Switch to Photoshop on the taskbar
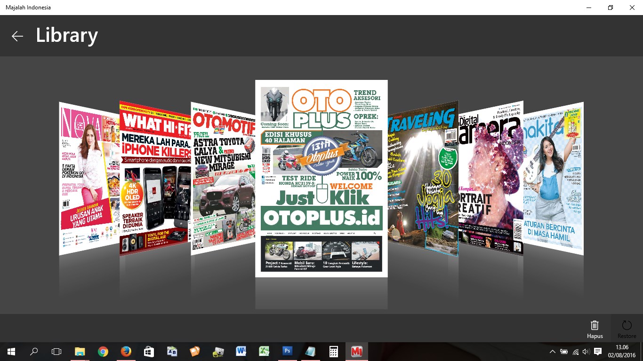The width and height of the screenshot is (643, 361). pyautogui.click(x=287, y=351)
